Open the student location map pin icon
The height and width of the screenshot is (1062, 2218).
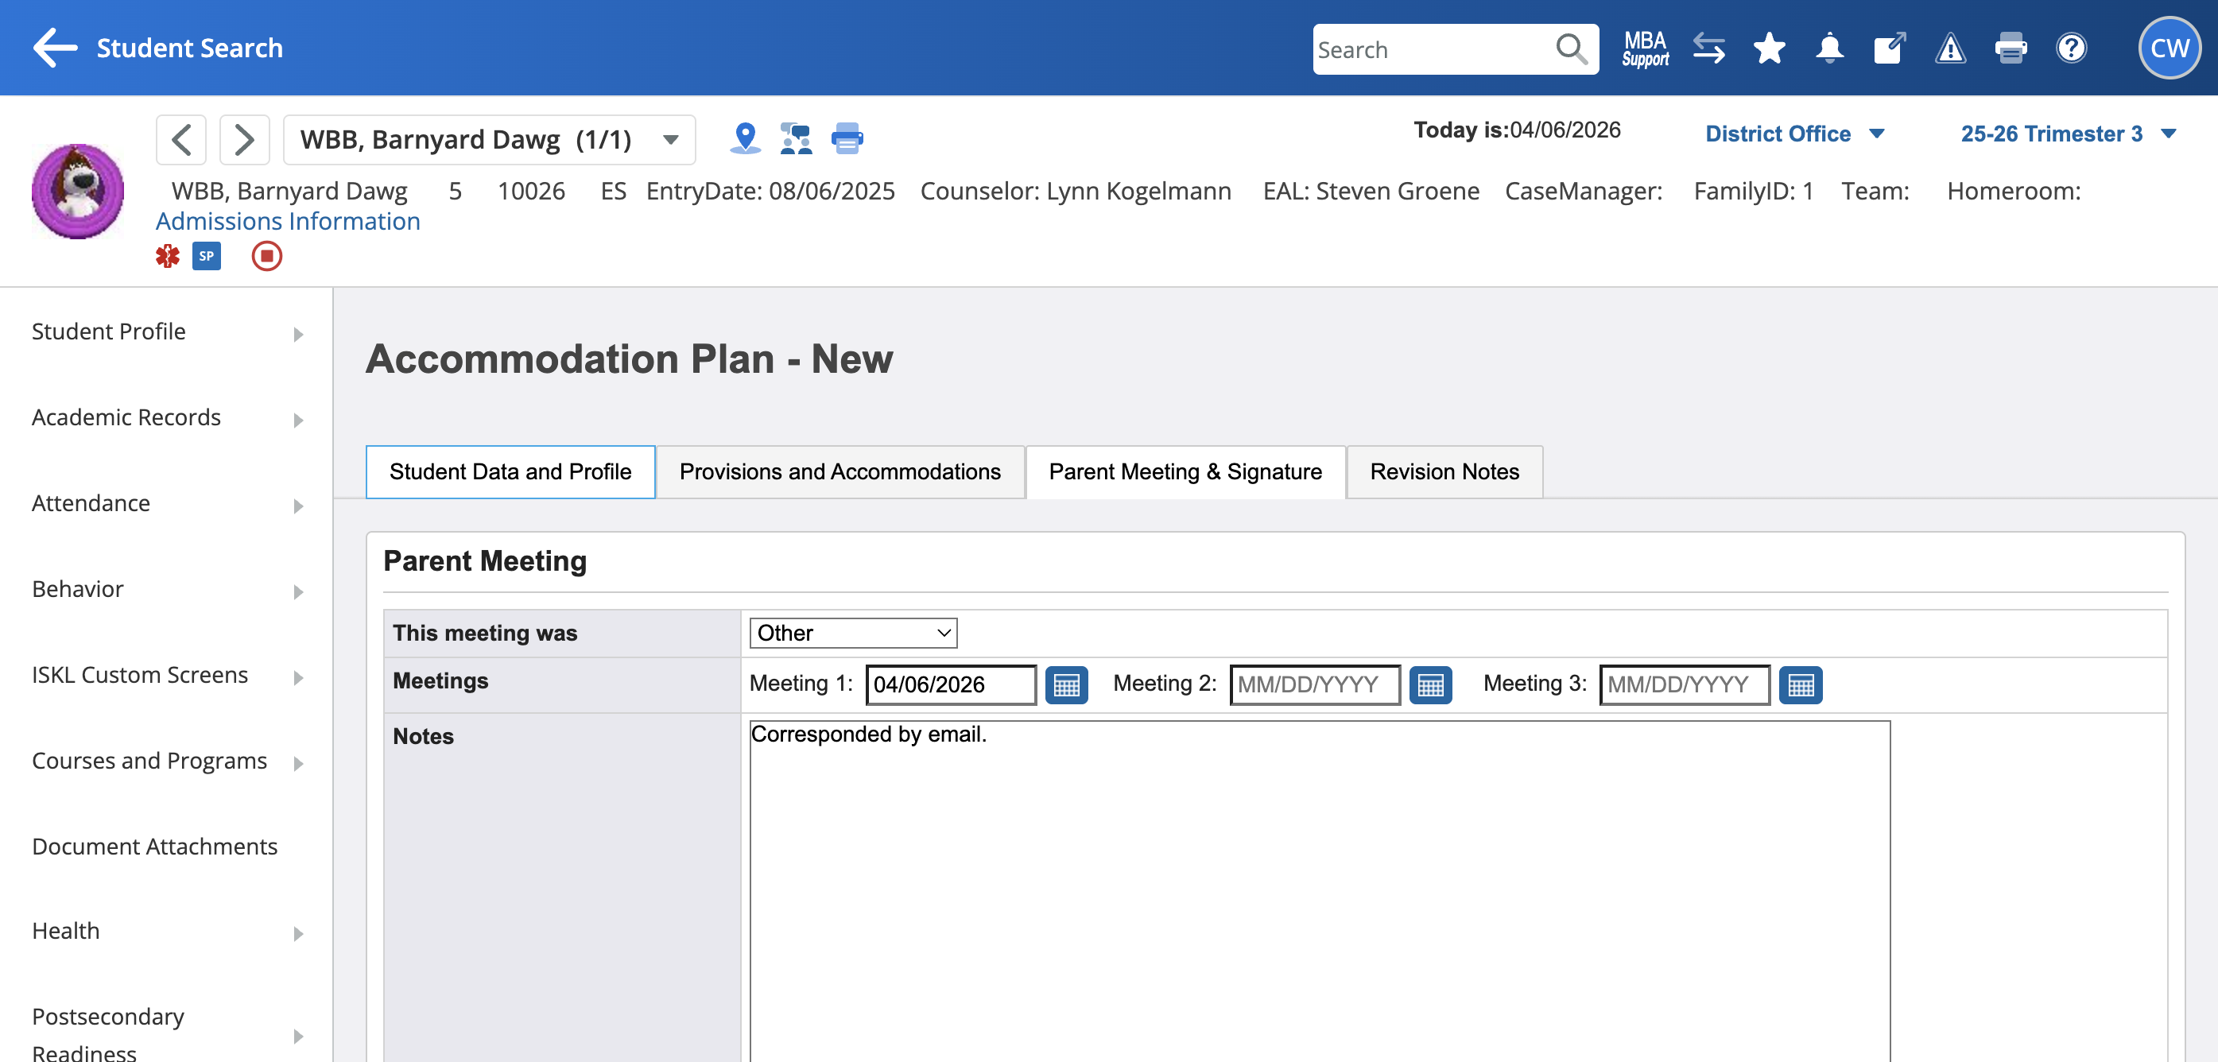745,138
